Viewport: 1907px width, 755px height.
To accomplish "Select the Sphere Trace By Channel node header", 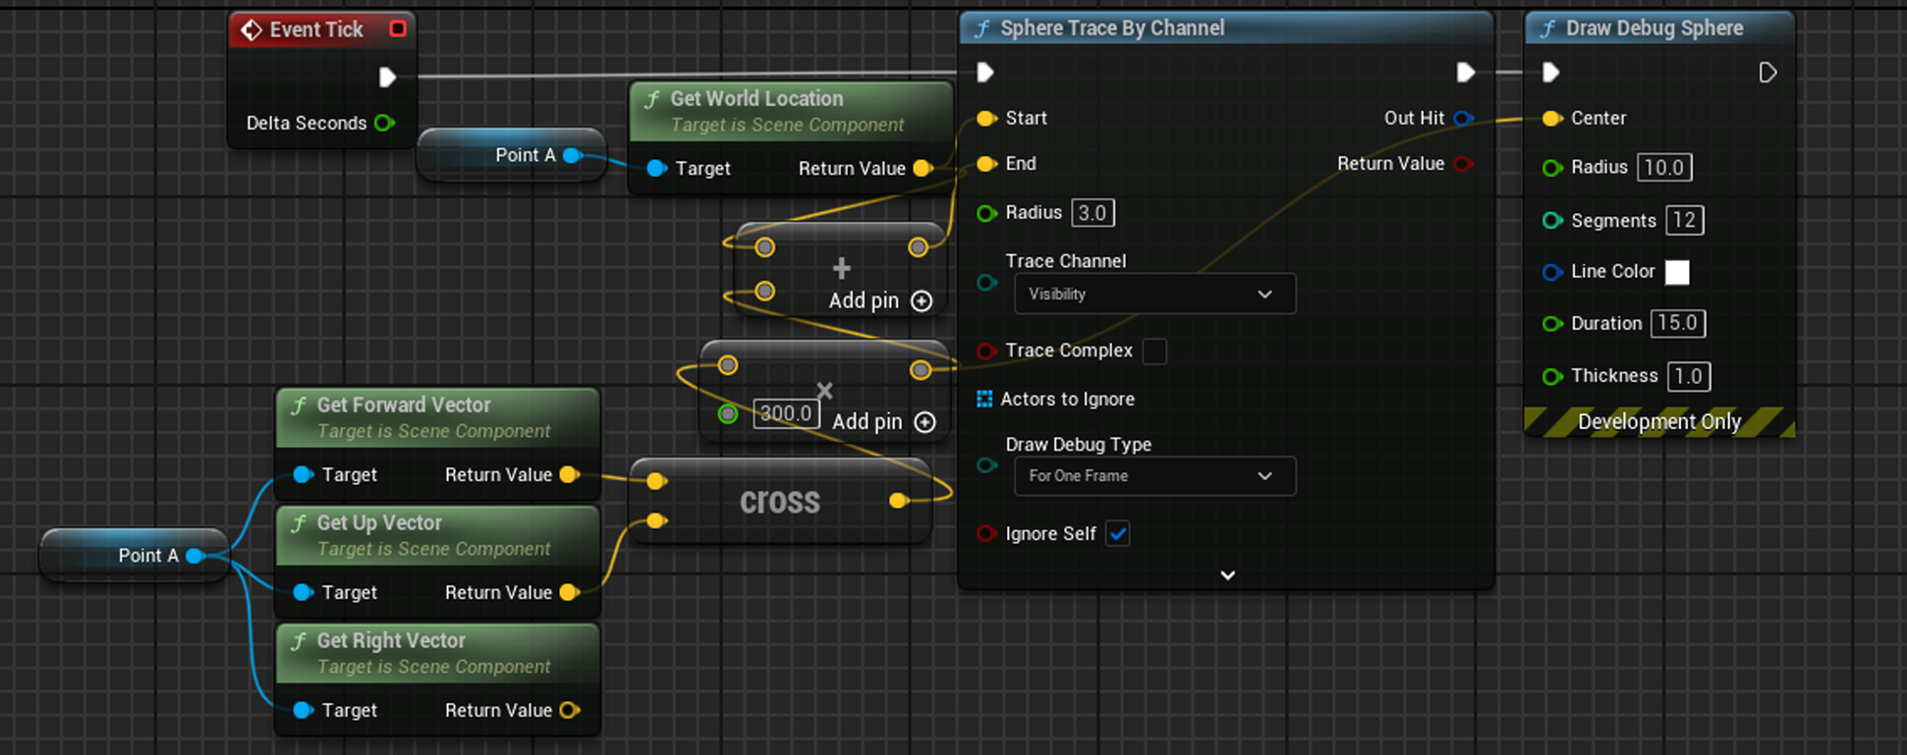I will click(x=1226, y=28).
